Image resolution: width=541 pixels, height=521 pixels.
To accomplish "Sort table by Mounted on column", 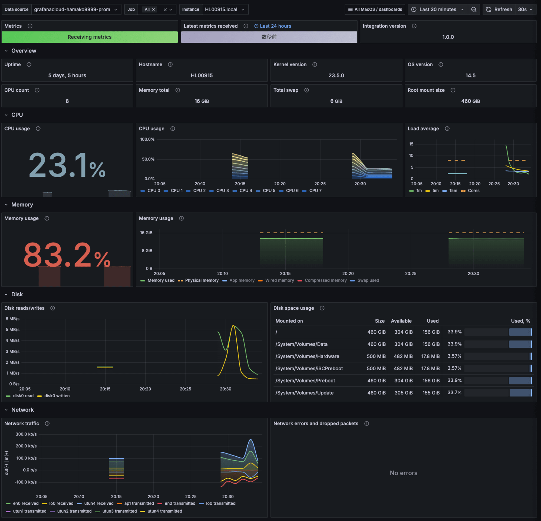I will click(289, 321).
